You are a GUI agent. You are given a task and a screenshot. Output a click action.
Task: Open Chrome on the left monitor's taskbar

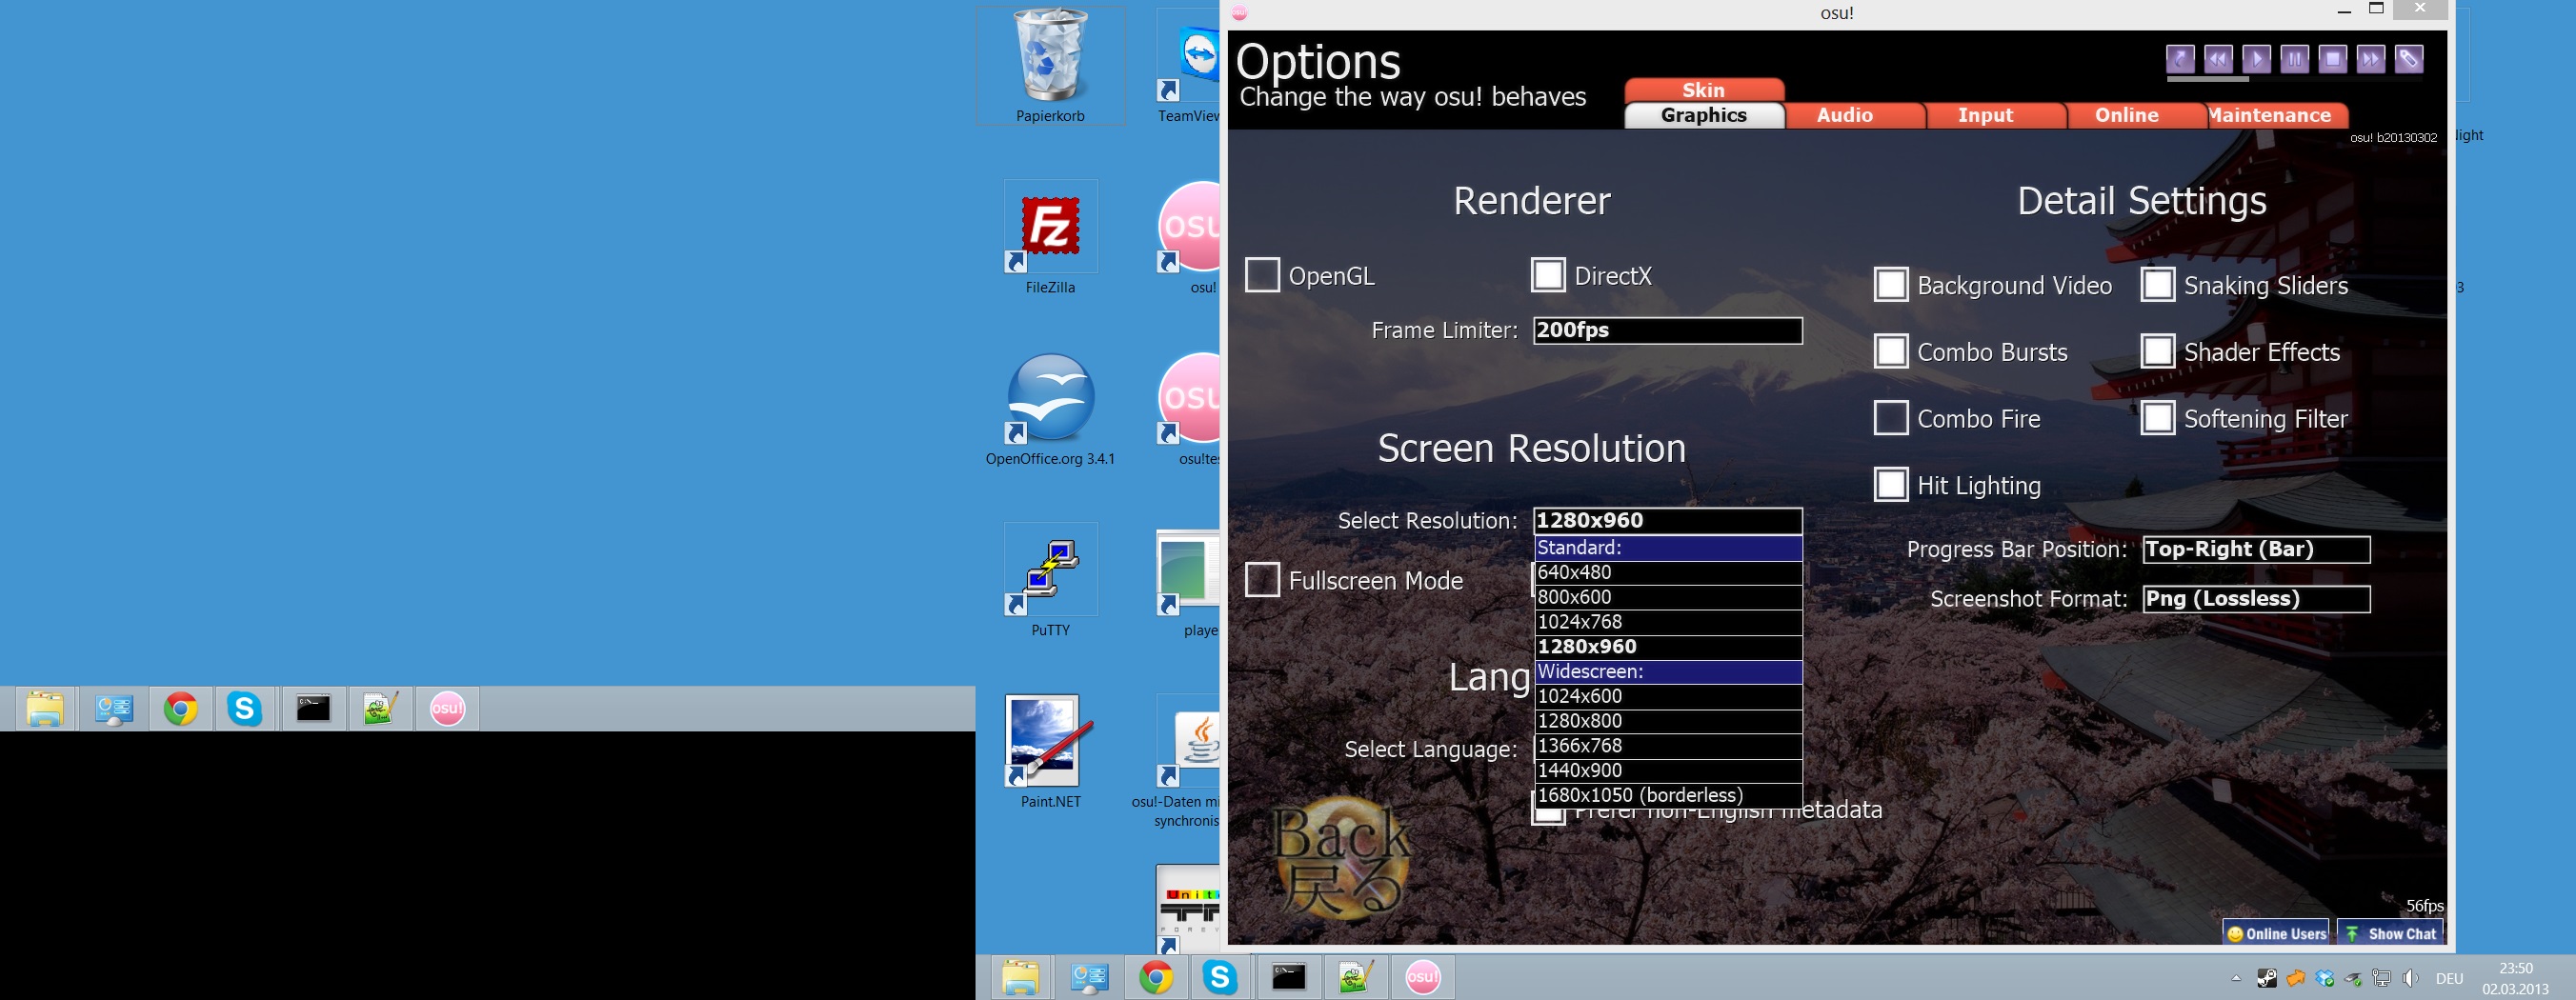point(180,709)
